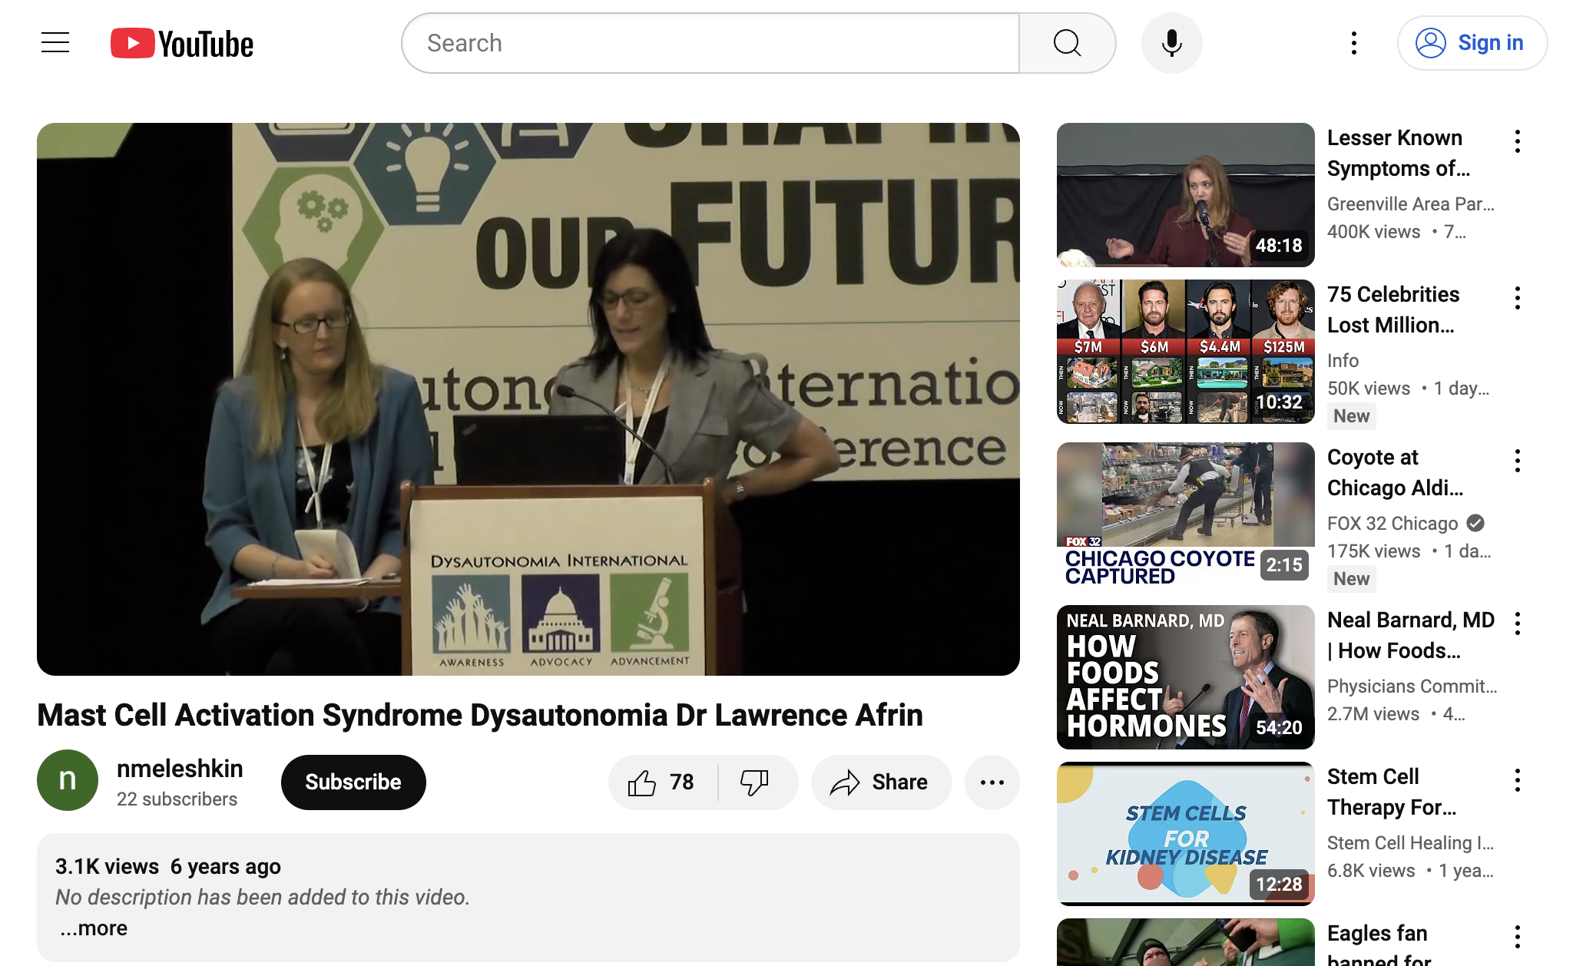
Task: Open Chicago Coyote Captured thumbnail
Action: click(1185, 514)
